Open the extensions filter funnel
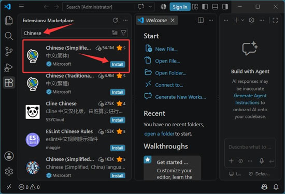The image size is (285, 194). click(x=123, y=33)
